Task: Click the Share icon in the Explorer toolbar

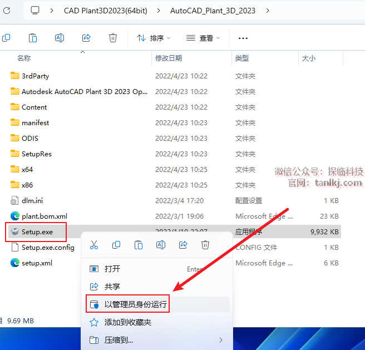Action: click(86, 38)
